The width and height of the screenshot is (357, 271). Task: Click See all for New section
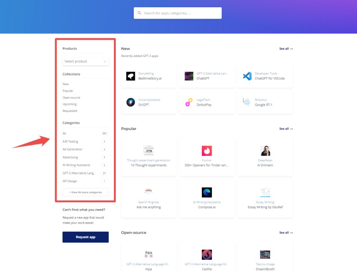point(286,49)
